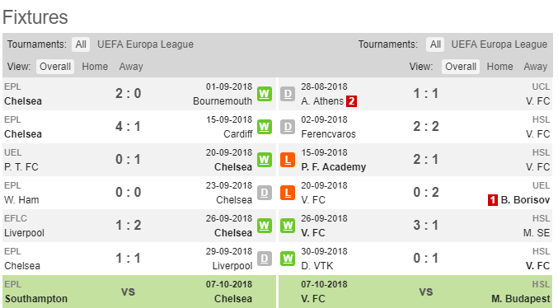Viewport: 558px width, 308px height.
Task: Select the left Home view filter
Action: pyautogui.click(x=95, y=67)
